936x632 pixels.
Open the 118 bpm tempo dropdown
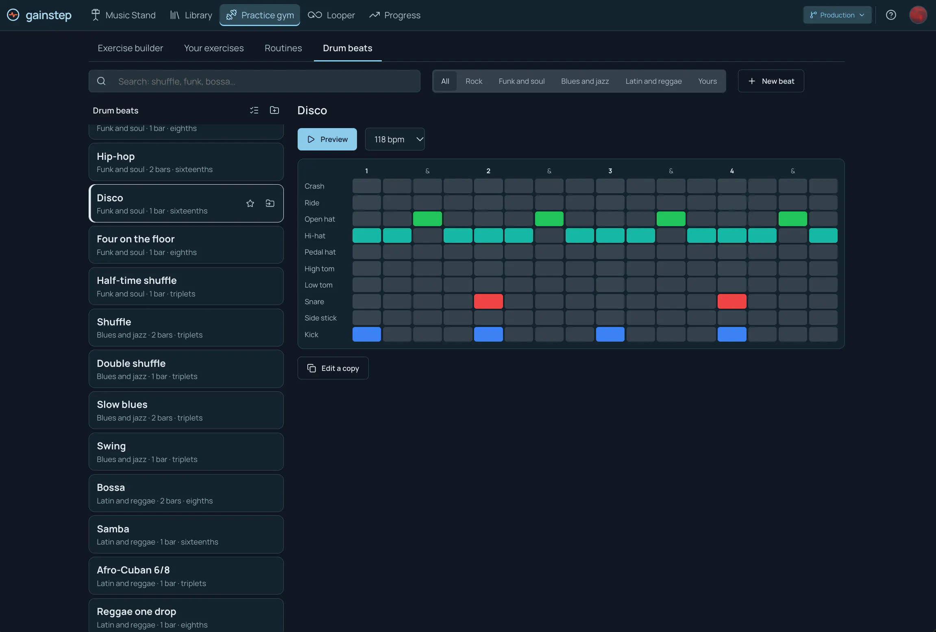tap(395, 139)
